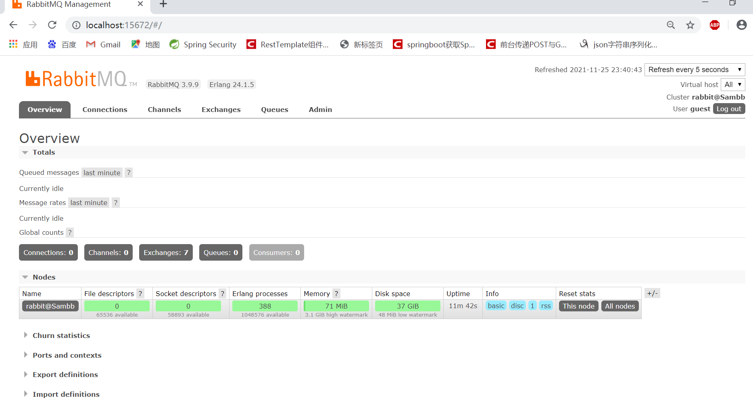Go back to the previous page
The image size is (753, 400).
click(x=13, y=25)
